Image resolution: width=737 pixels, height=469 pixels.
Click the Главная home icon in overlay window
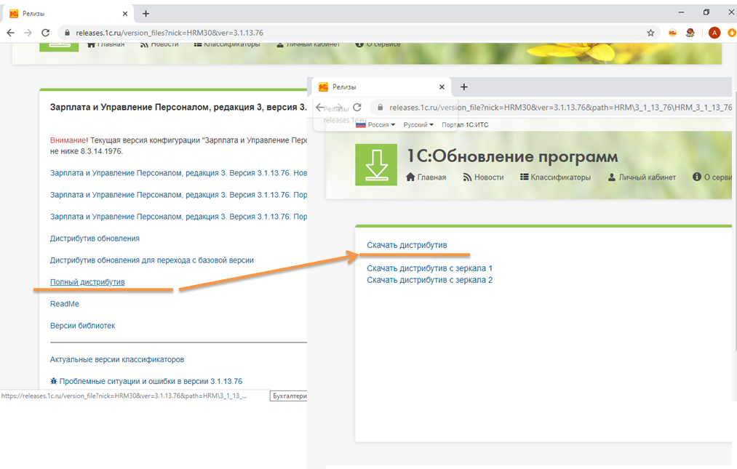pyautogui.click(x=410, y=177)
